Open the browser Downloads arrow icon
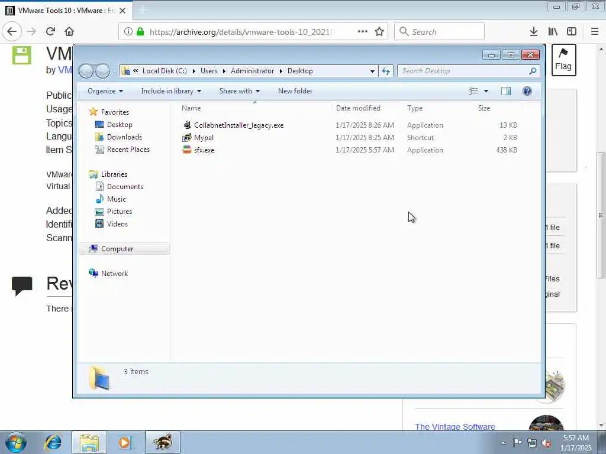 (534, 32)
